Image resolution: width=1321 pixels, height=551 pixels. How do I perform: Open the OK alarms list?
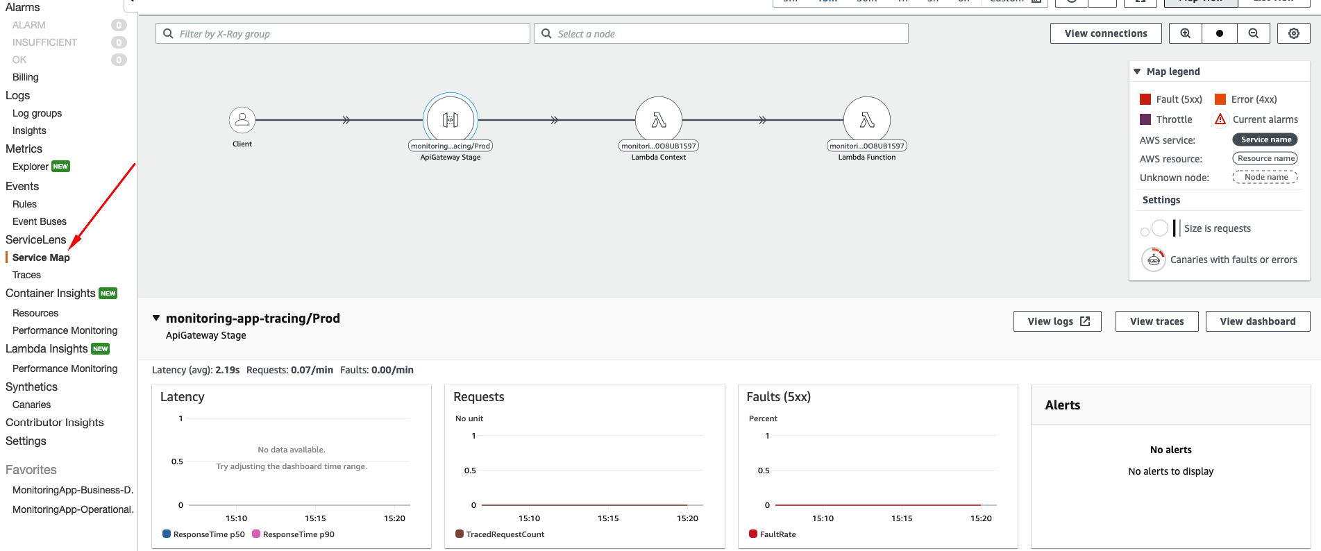[19, 60]
